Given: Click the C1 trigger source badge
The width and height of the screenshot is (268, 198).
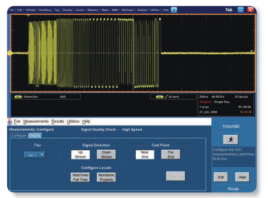Looking at the screenshot, I should tap(160, 97).
